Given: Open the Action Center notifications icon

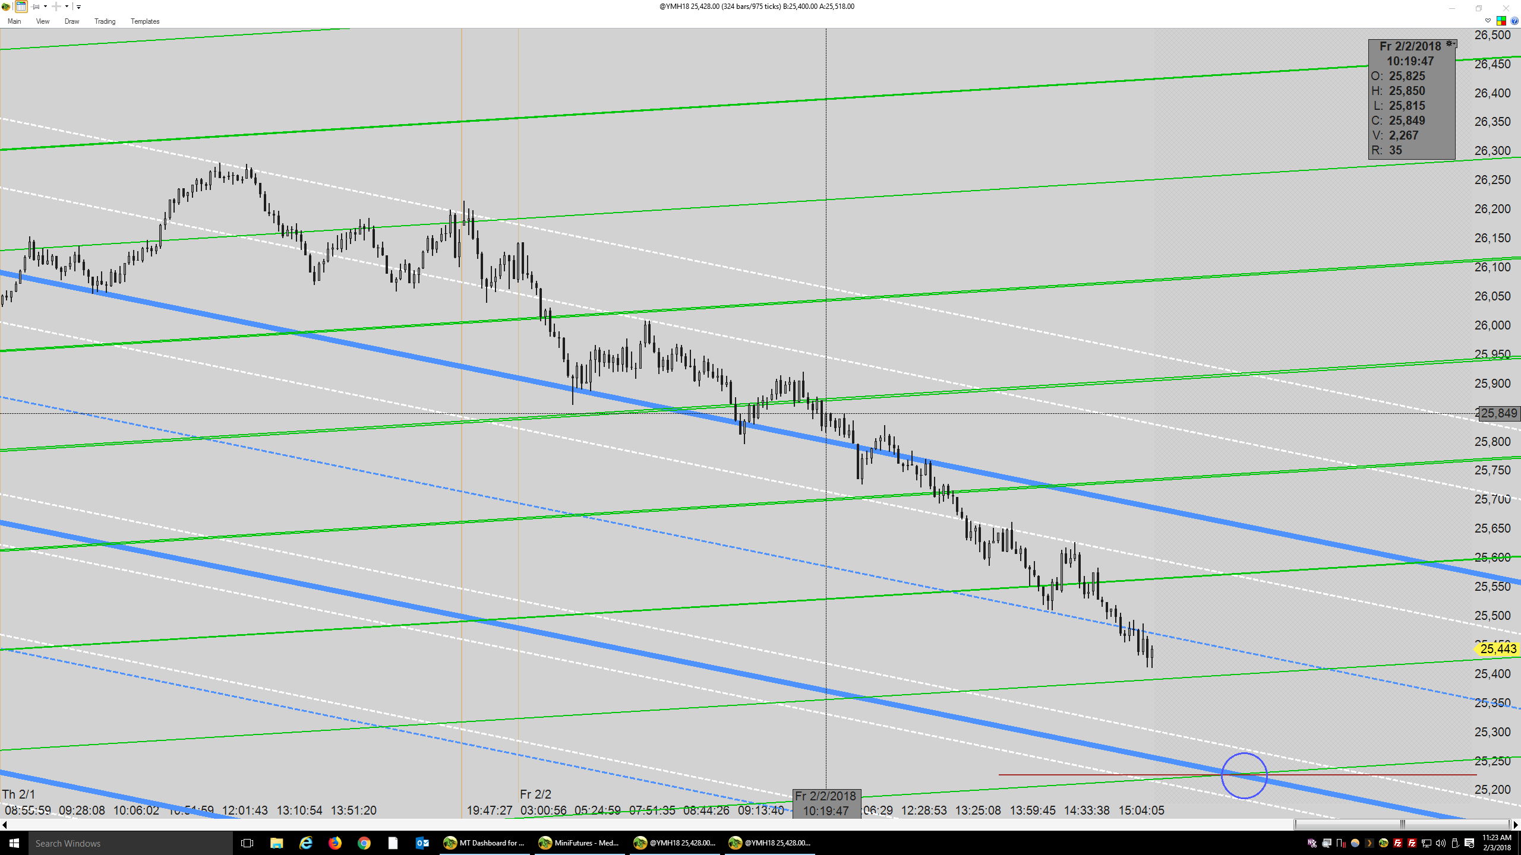Looking at the screenshot, I should pos(1469,843).
